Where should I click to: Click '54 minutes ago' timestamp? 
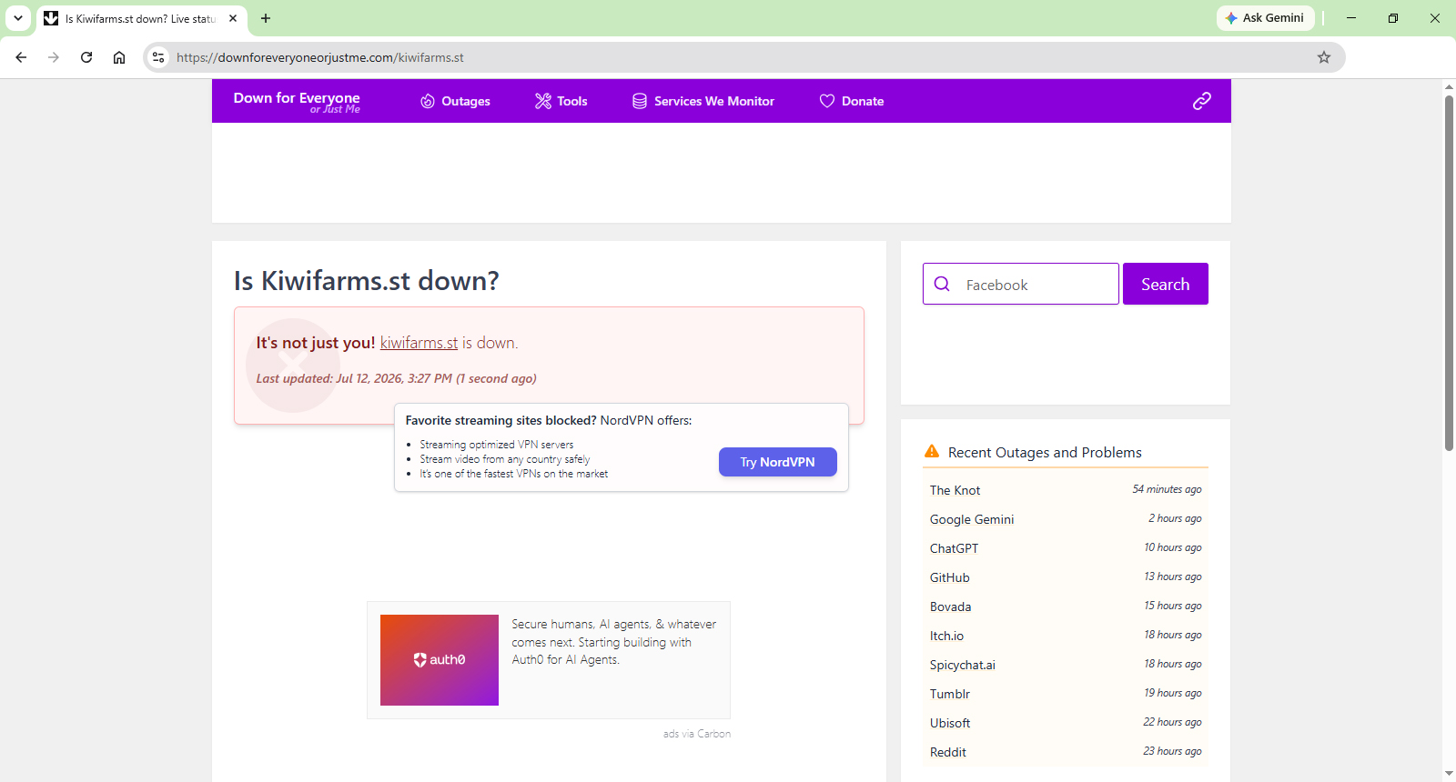click(1167, 489)
